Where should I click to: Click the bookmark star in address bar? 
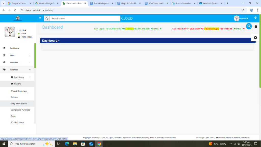tap(243, 10)
